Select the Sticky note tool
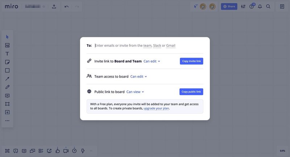290x157 pixels. pyautogui.click(x=7, y=62)
